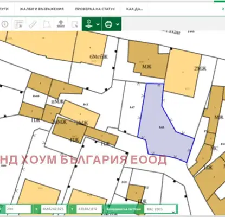
Task: Click the info (i) tool icon
Action: tap(5, 24)
